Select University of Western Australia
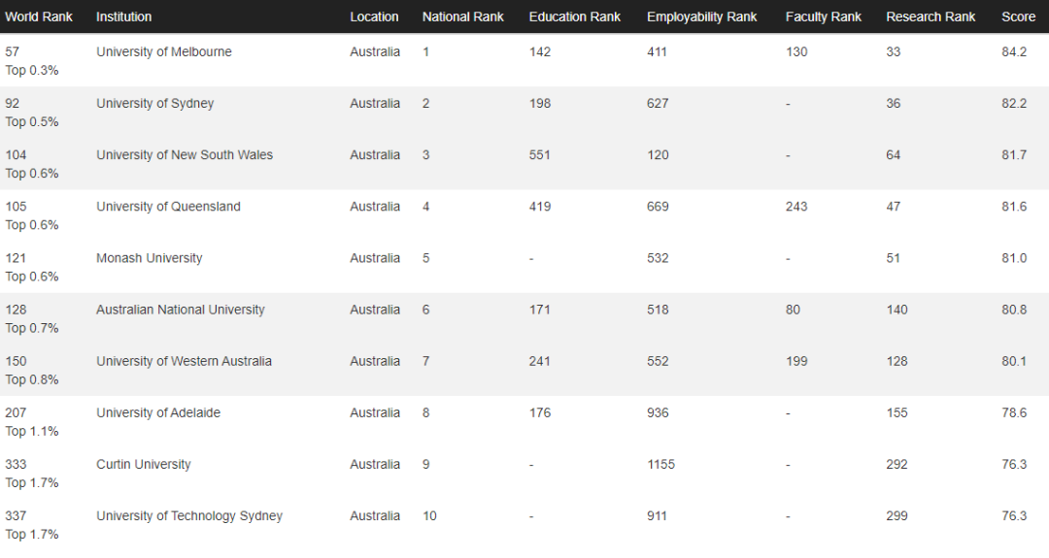 point(184,361)
